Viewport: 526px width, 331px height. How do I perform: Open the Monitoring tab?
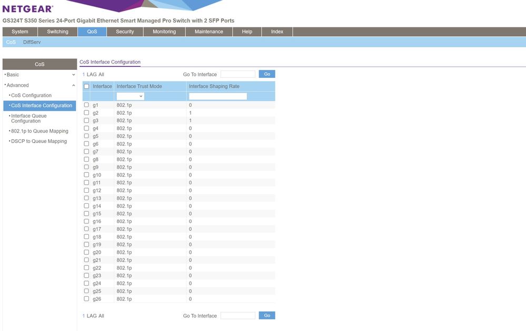pos(164,32)
